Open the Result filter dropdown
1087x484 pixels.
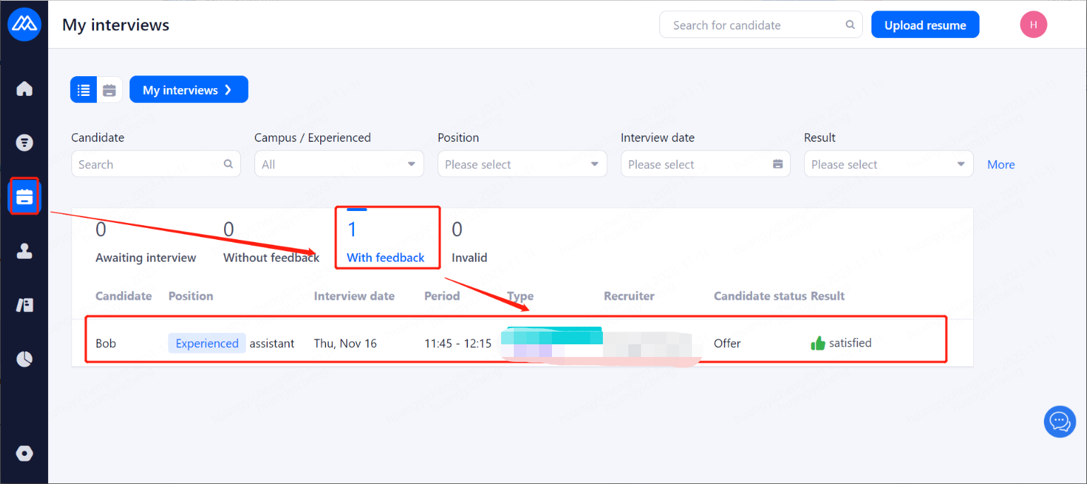[888, 164]
